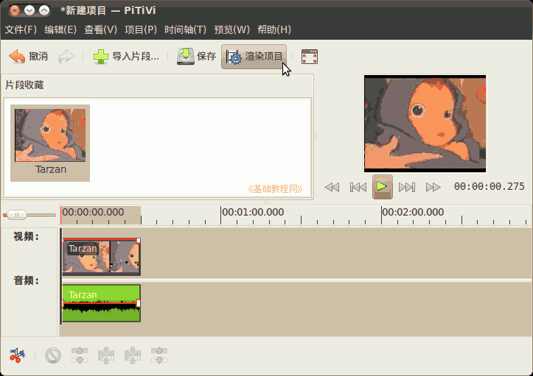
Task: Click the fast-forward playback button
Action: tap(433, 187)
